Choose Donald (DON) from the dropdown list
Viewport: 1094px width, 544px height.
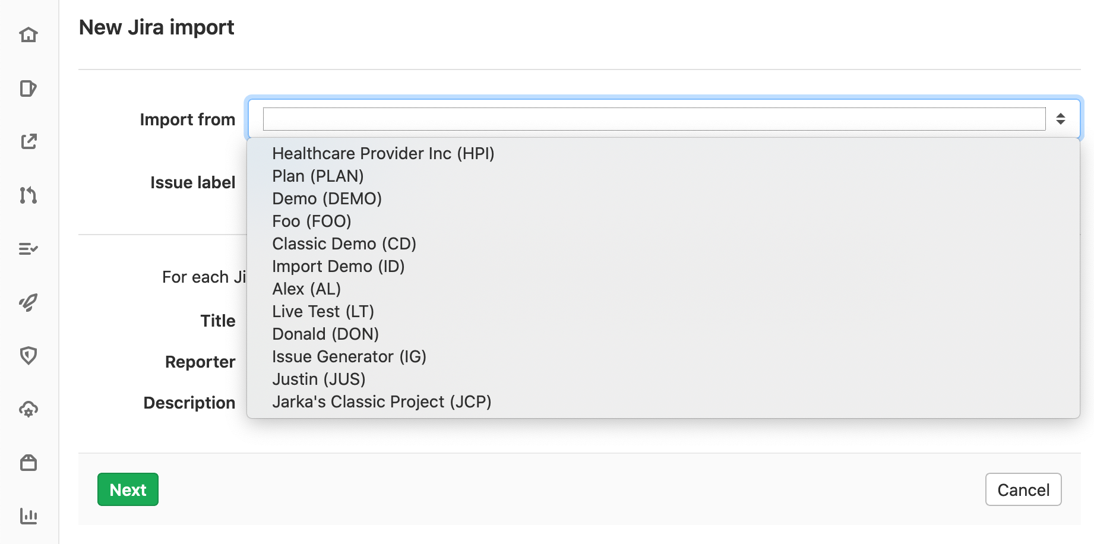point(325,334)
